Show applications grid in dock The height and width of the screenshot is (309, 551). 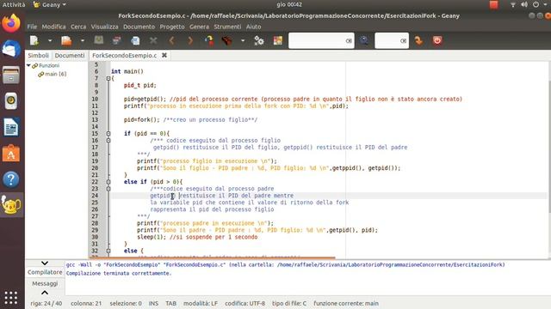click(11, 298)
